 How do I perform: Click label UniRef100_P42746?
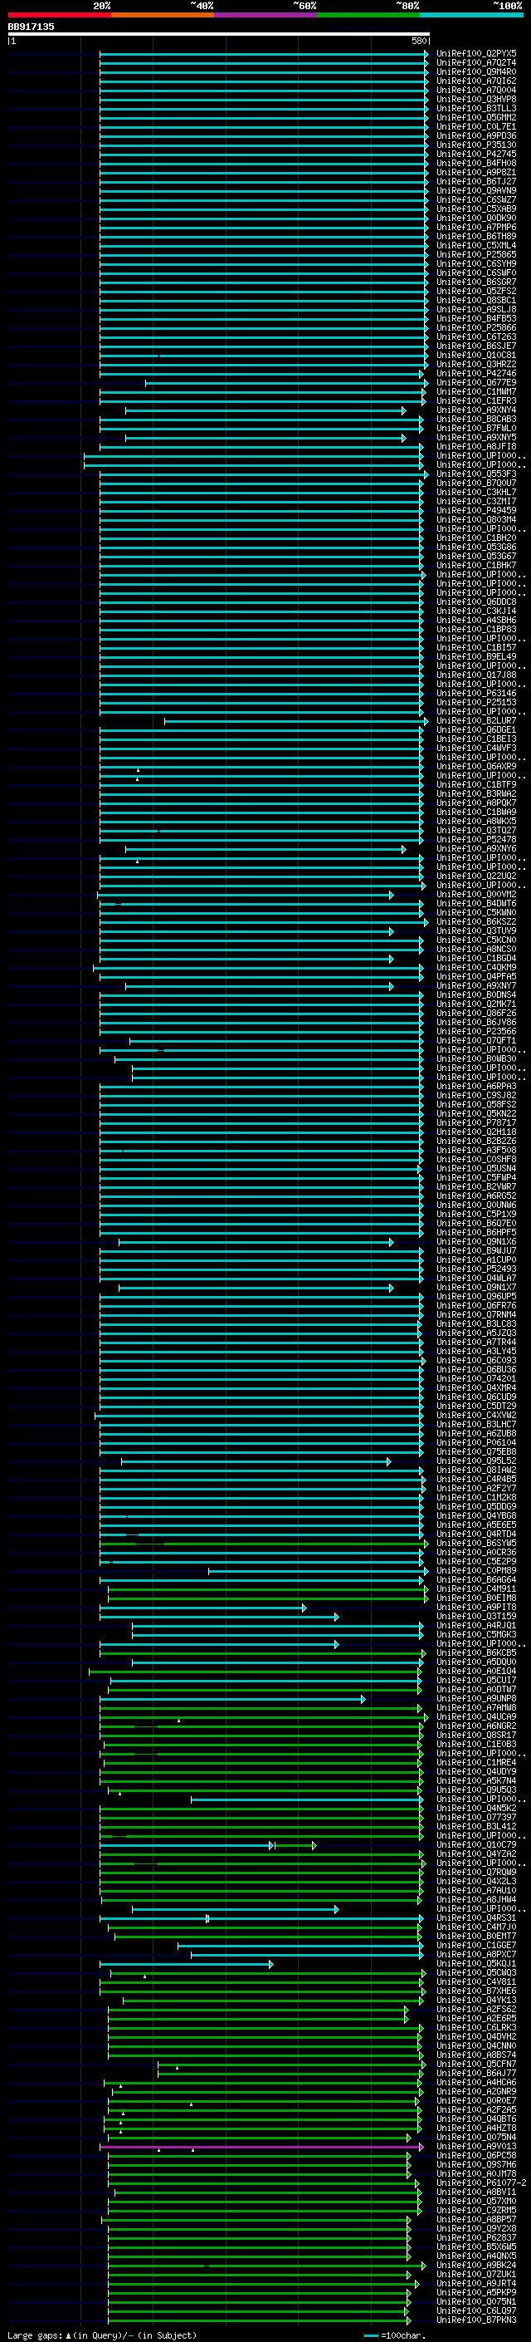coord(476,374)
